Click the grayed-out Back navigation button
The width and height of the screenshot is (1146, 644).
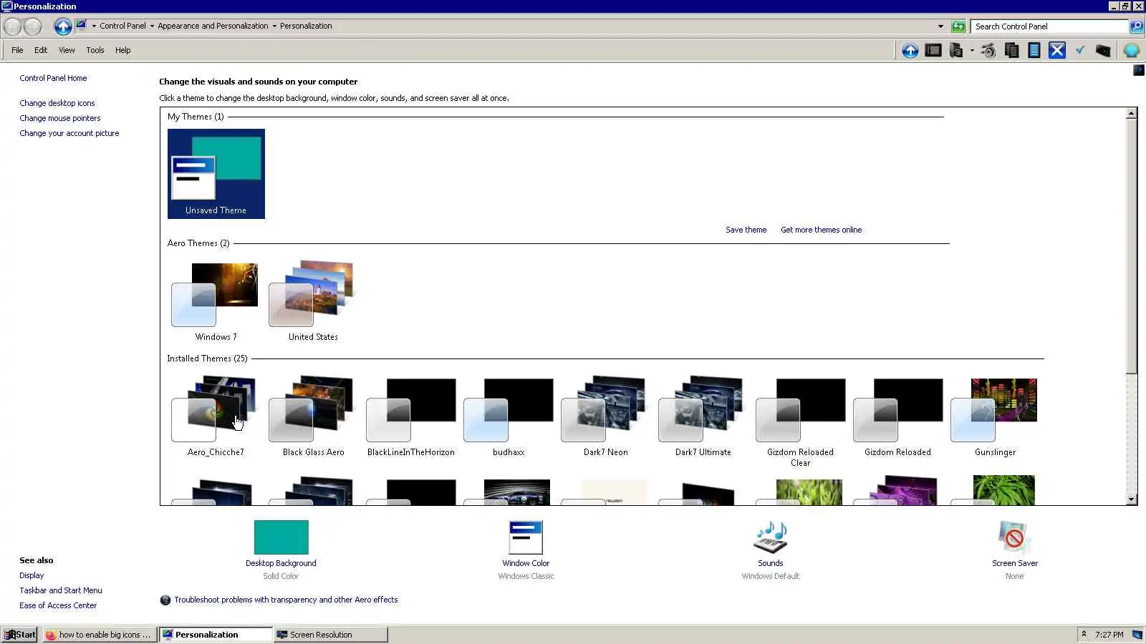[x=13, y=26]
